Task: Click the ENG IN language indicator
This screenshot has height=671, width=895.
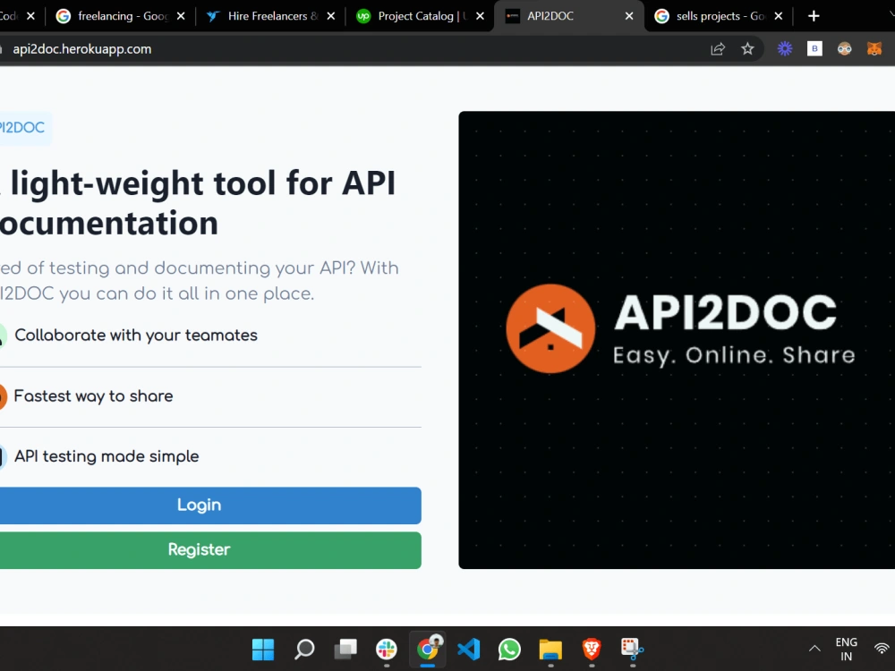Action: [x=847, y=650]
